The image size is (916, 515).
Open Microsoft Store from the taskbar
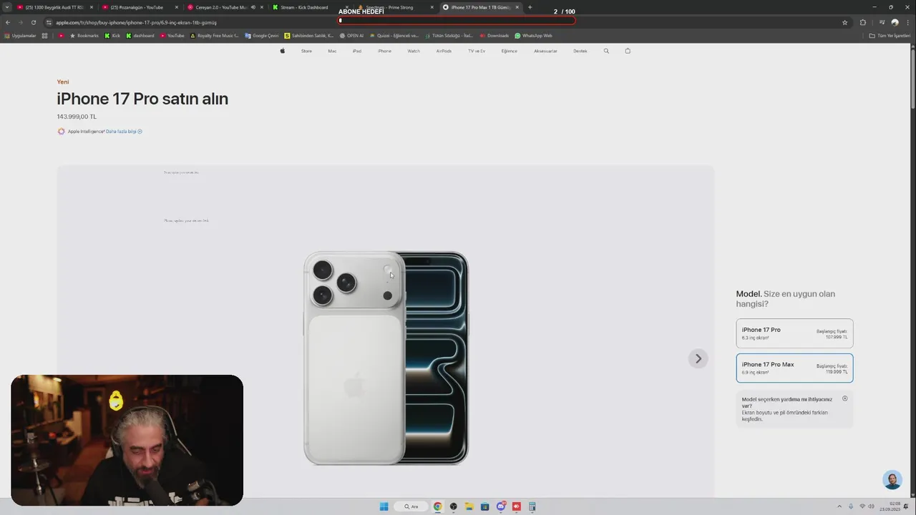tap(485, 506)
